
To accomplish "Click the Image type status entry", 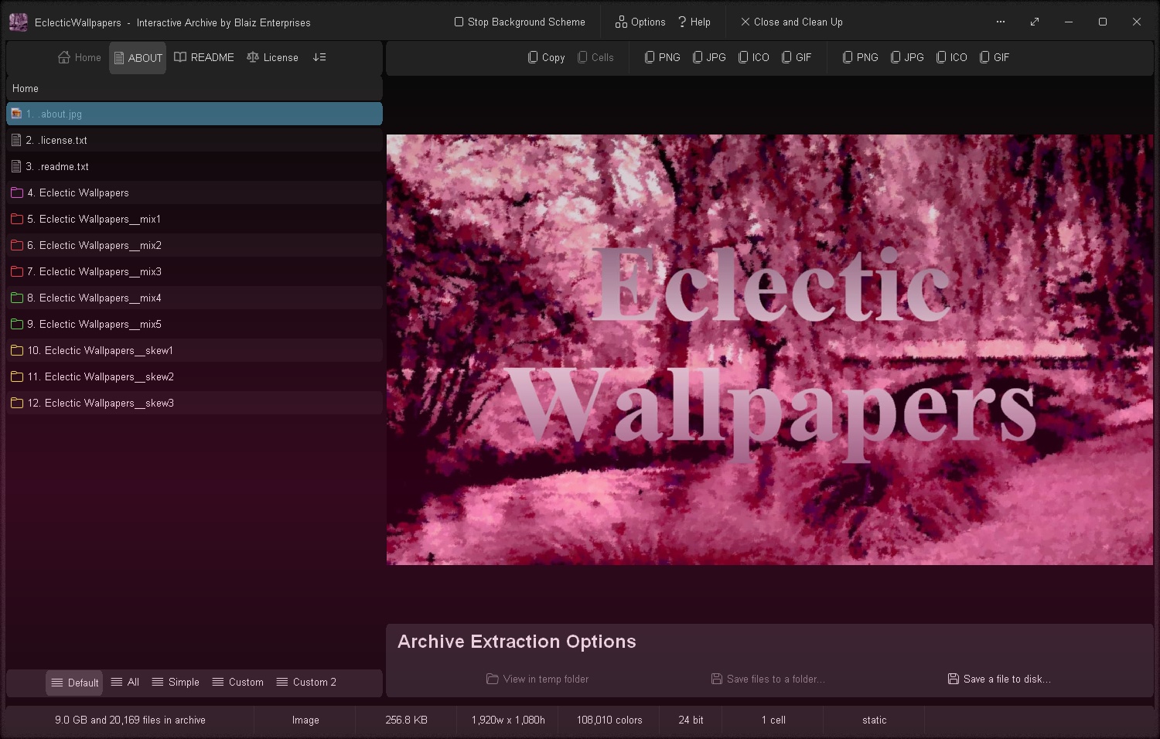I will pos(305,720).
